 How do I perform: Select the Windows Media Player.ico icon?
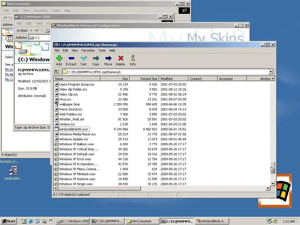point(57,134)
